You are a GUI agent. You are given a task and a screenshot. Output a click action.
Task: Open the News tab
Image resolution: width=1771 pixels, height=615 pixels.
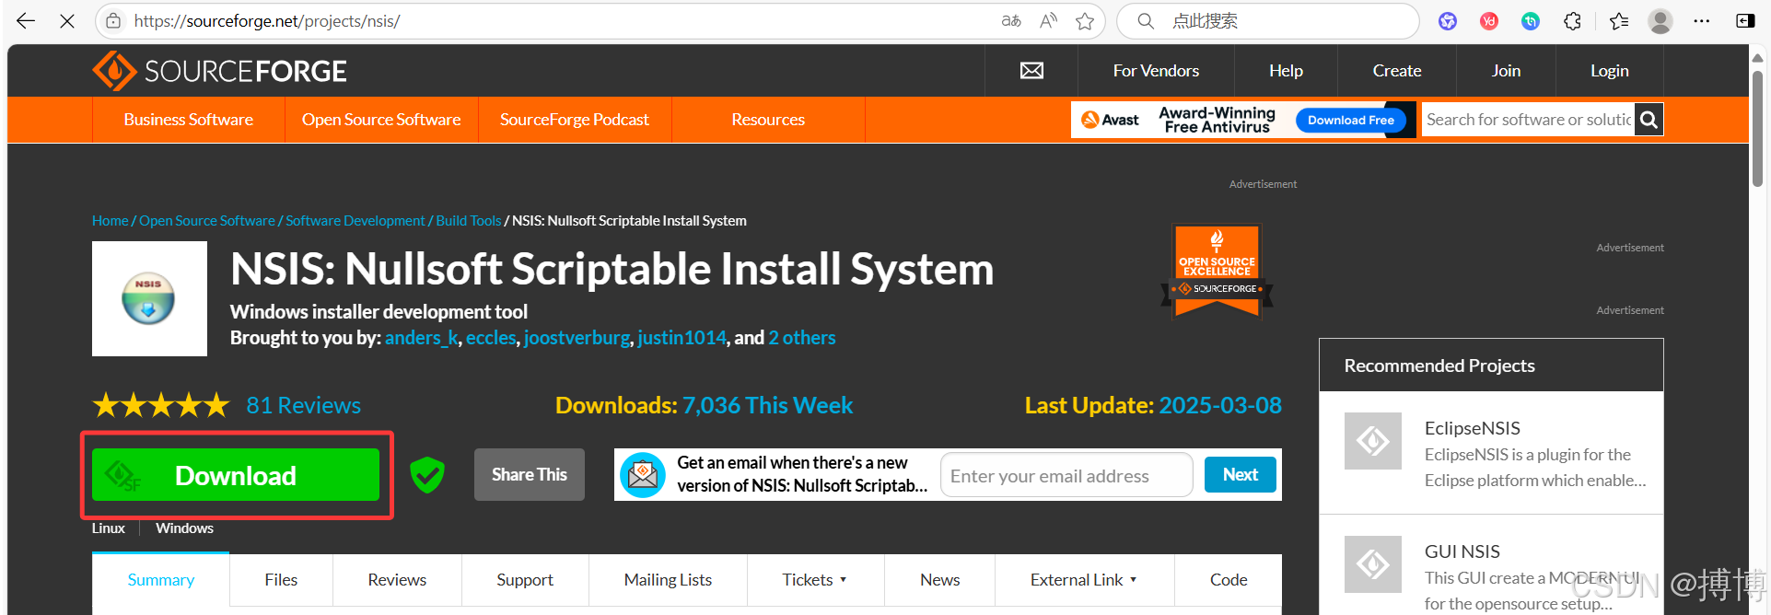coord(939,580)
